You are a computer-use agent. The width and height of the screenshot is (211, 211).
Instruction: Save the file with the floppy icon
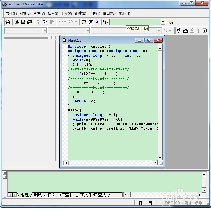coord(23,22)
